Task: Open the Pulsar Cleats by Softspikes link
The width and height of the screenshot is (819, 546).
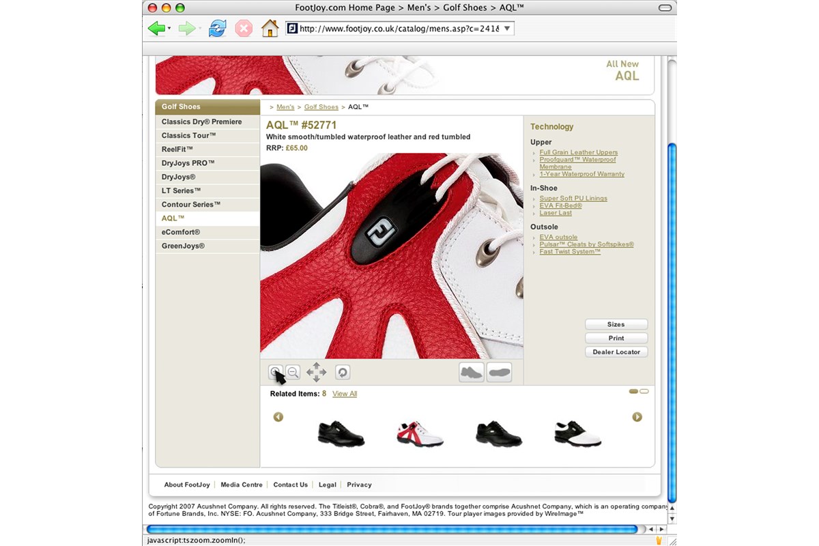Action: pyautogui.click(x=587, y=244)
